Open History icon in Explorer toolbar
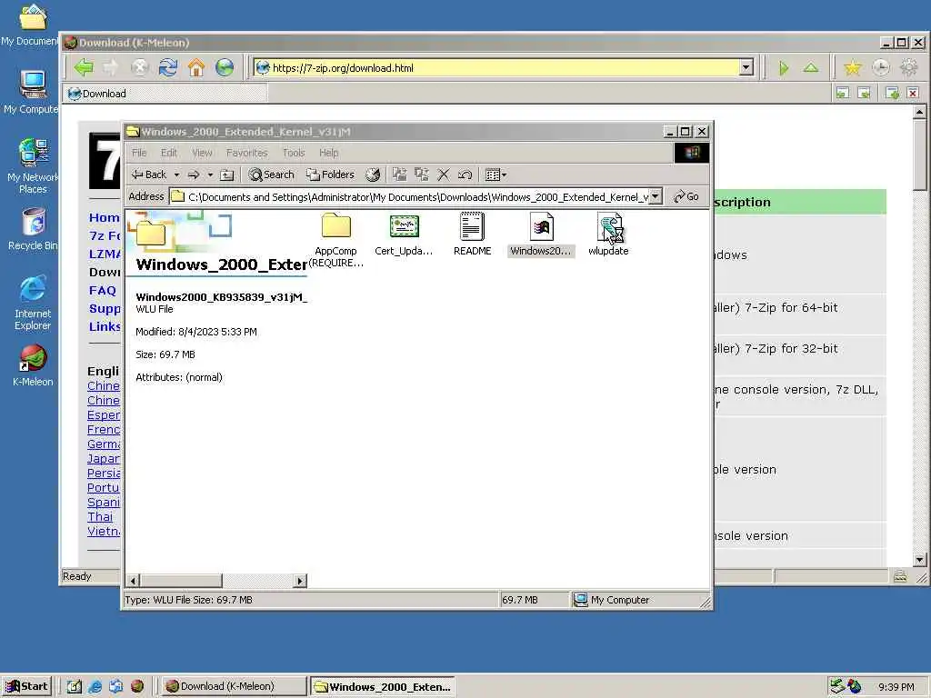 click(x=373, y=174)
